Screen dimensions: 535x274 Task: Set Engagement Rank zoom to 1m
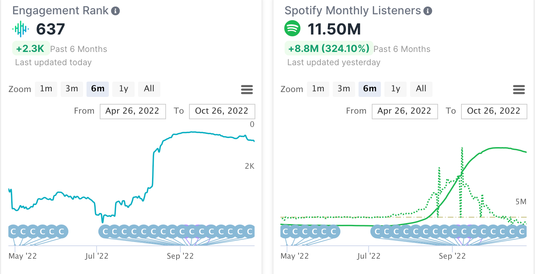[x=46, y=89]
